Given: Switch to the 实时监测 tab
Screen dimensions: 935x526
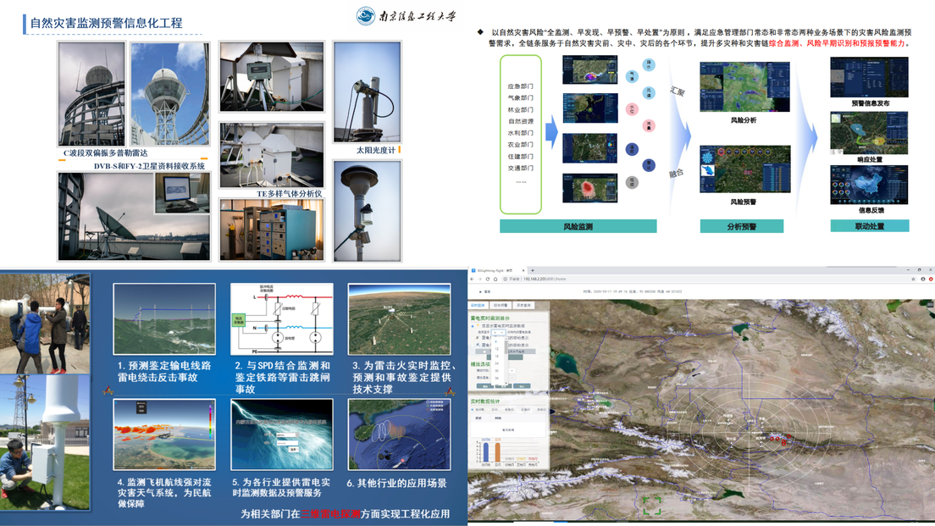Looking at the screenshot, I should 478,305.
